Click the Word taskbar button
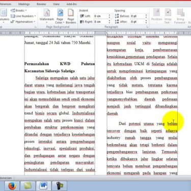The width and height of the screenshot is (191, 191). tap(43, 186)
